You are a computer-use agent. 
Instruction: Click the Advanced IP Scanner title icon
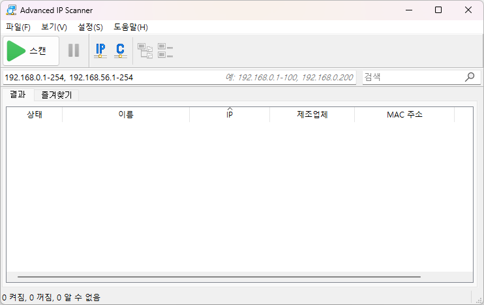click(x=11, y=10)
